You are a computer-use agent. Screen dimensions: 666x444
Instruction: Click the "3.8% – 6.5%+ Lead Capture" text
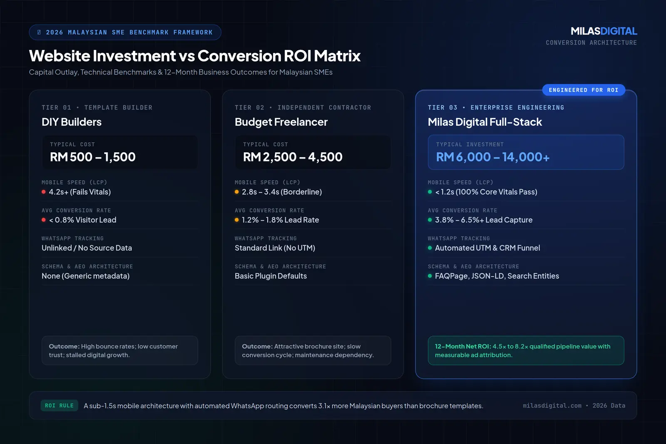pyautogui.click(x=484, y=220)
